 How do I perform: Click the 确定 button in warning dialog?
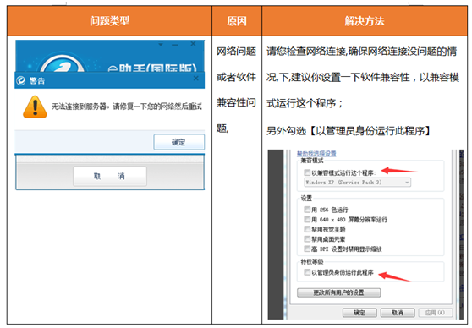point(178,142)
